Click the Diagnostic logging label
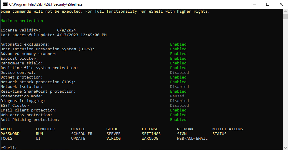 coord(23,101)
